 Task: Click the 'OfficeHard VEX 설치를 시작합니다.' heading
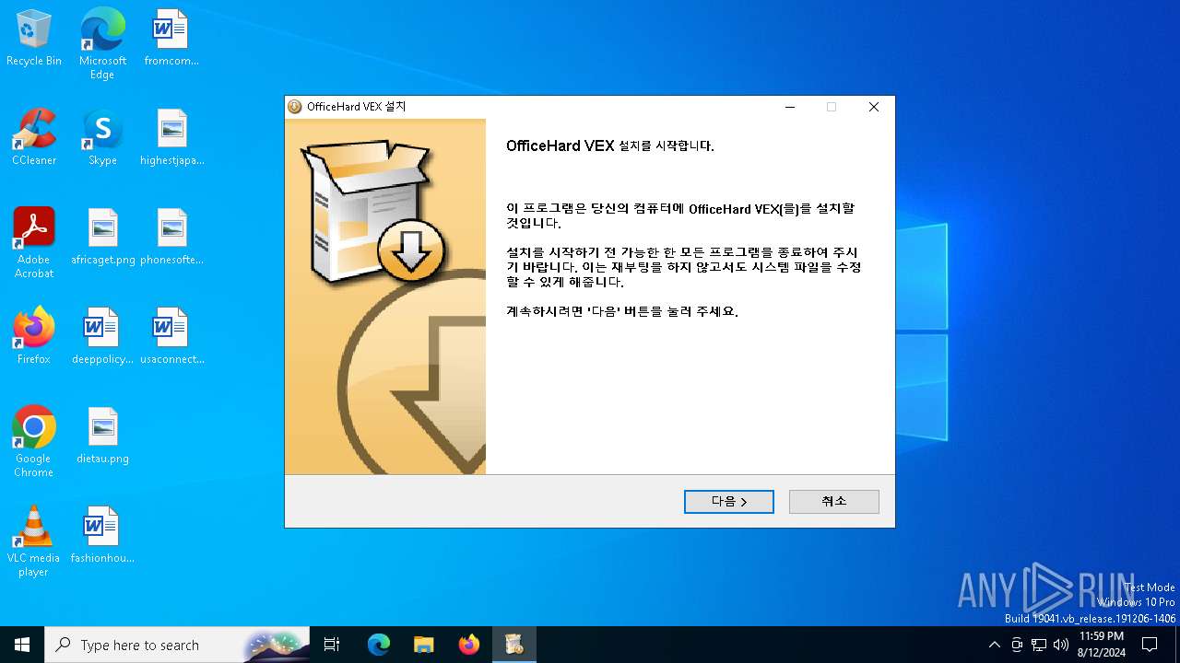610,145
